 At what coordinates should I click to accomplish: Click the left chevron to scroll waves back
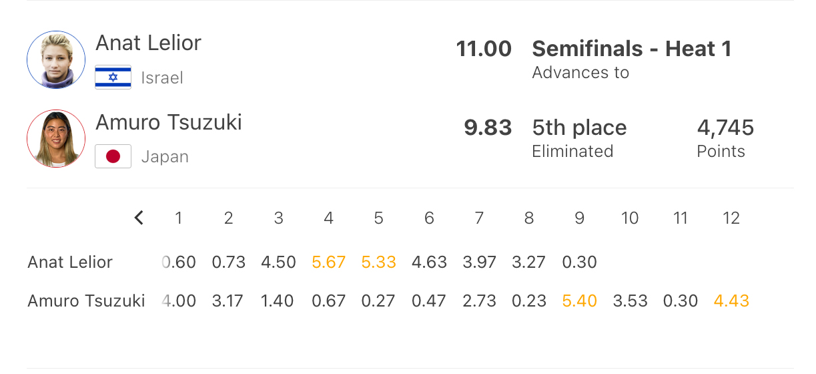tap(139, 218)
